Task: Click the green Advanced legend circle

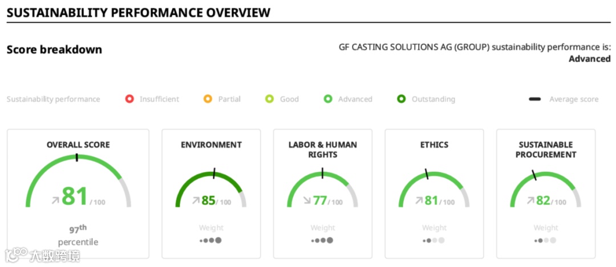Action: tap(328, 99)
